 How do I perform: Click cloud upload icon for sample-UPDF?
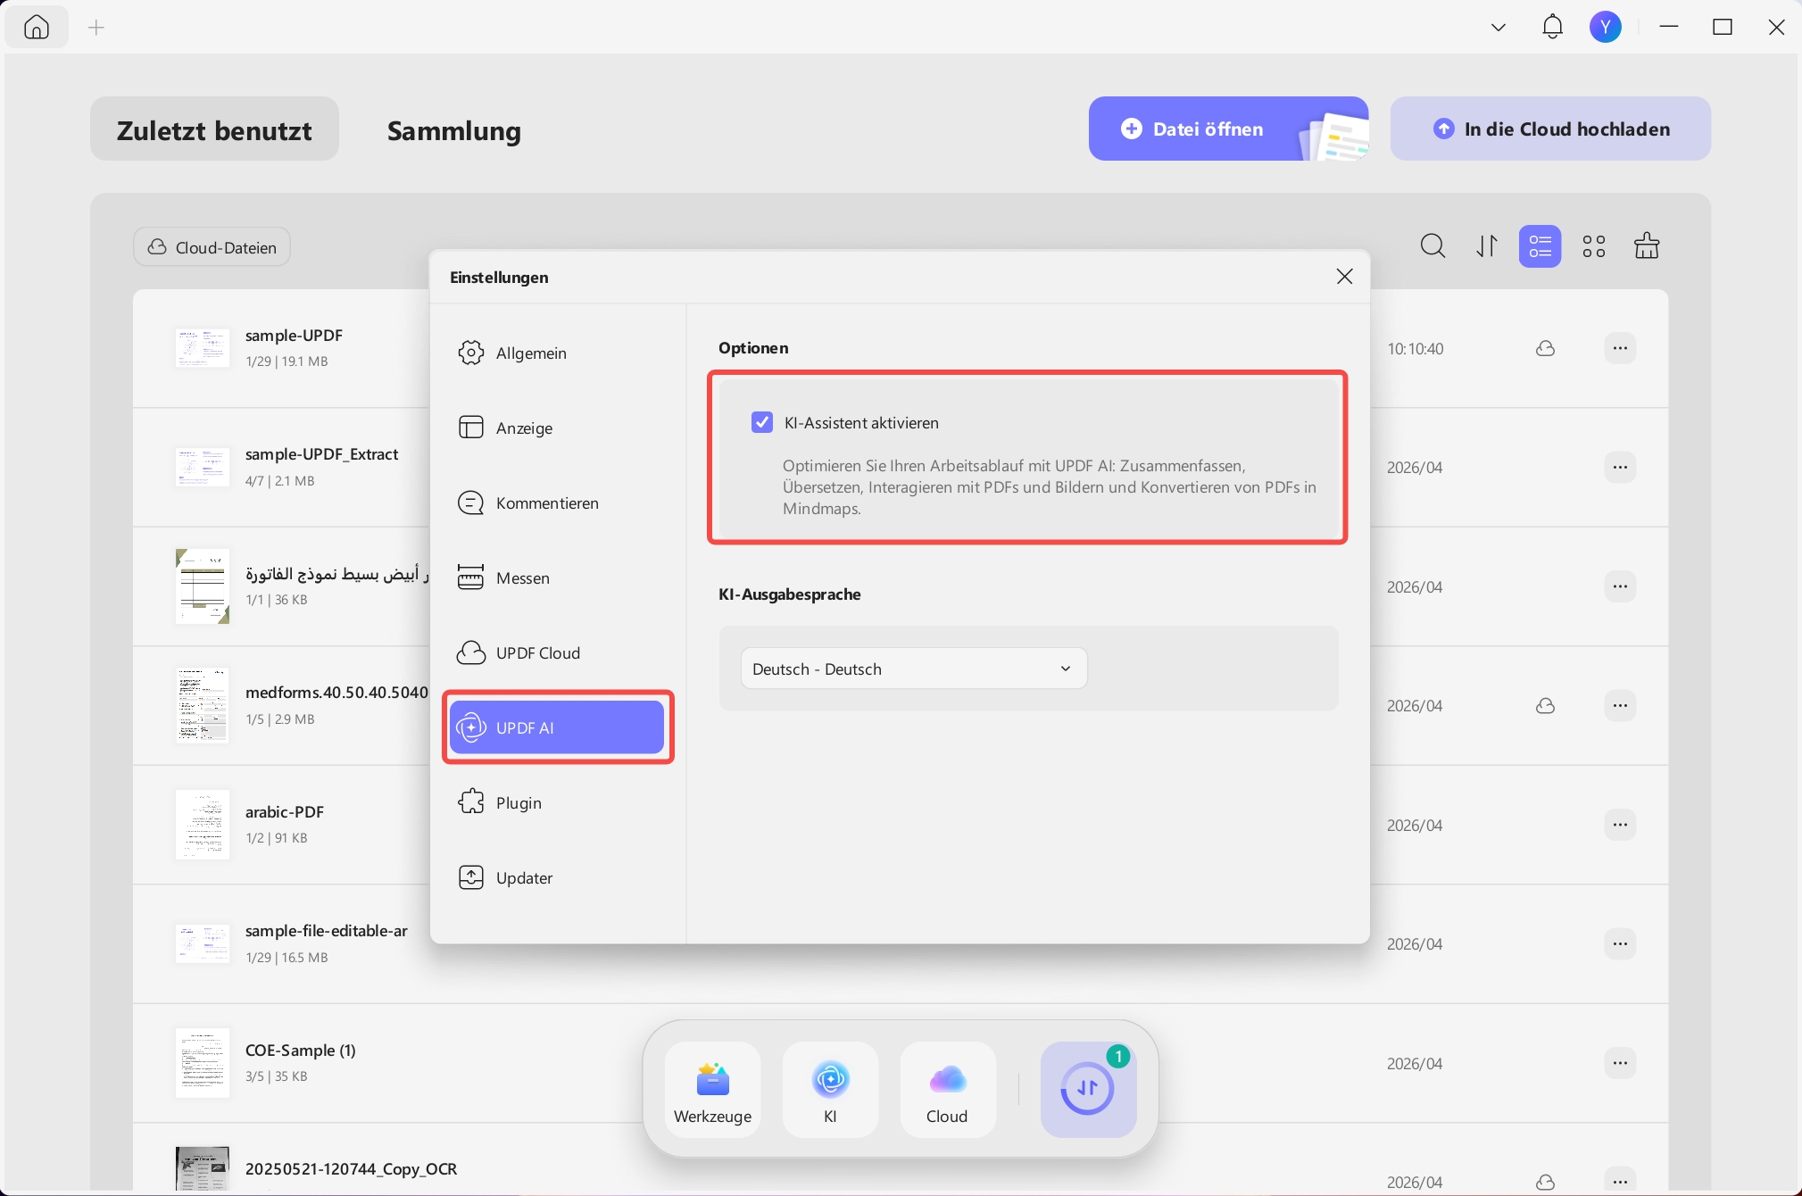1546,348
